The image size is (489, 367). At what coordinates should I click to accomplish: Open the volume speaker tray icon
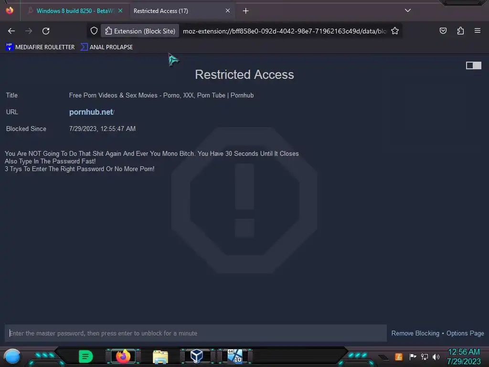point(436,356)
